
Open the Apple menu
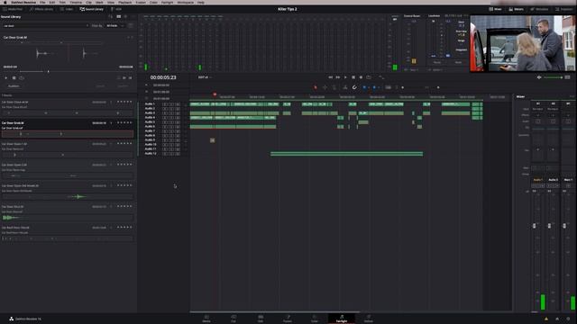point(5,2)
